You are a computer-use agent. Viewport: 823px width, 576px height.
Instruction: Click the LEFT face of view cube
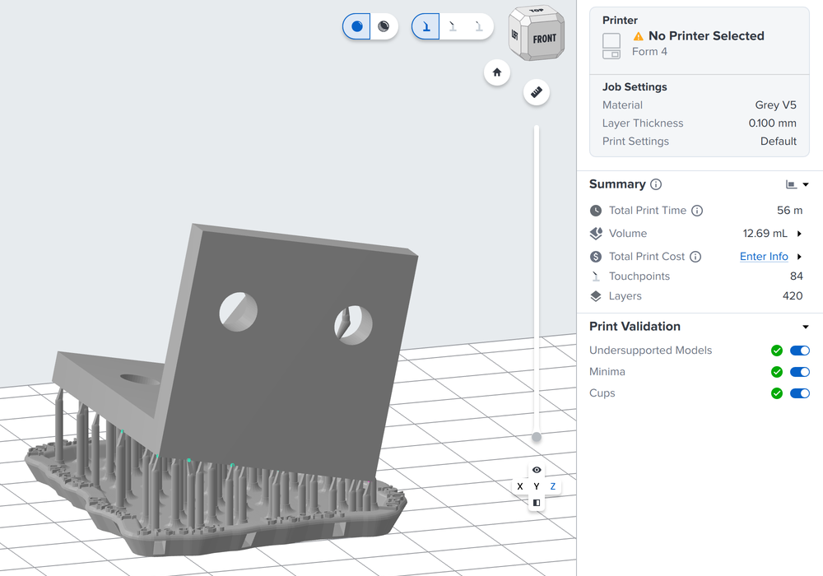coord(515,35)
